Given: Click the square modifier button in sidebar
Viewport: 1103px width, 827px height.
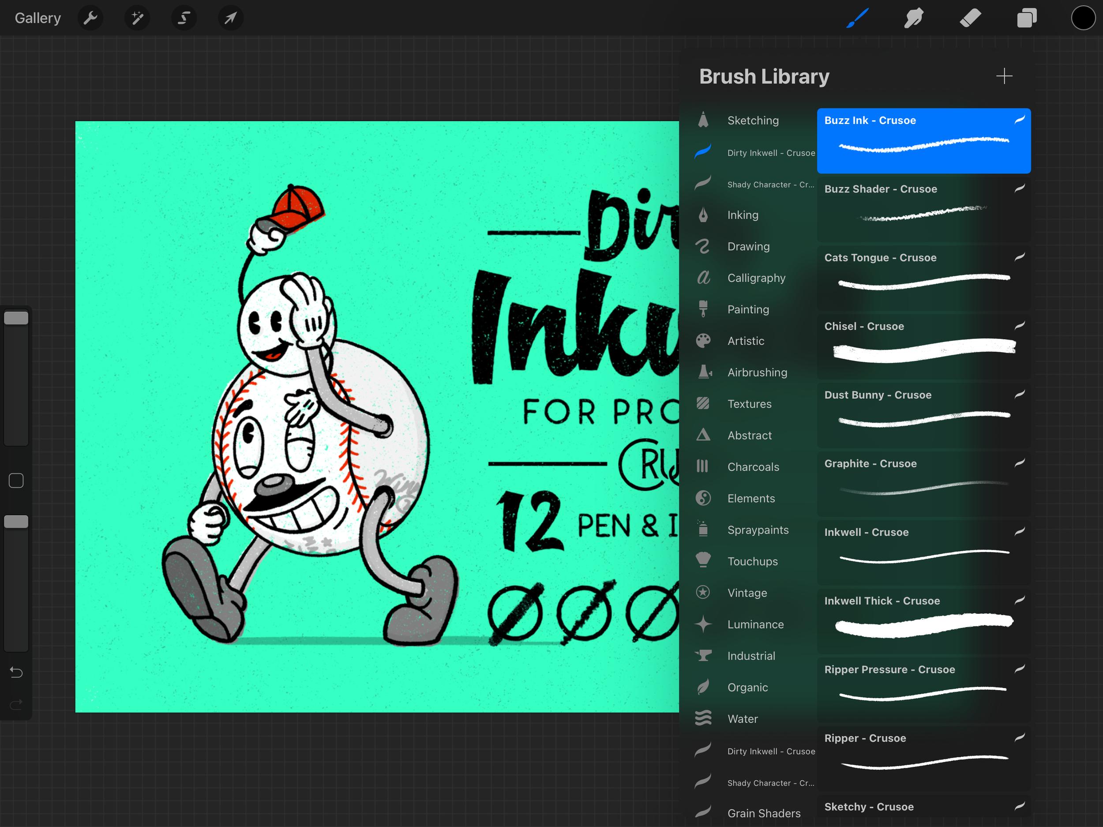Looking at the screenshot, I should click(x=16, y=480).
